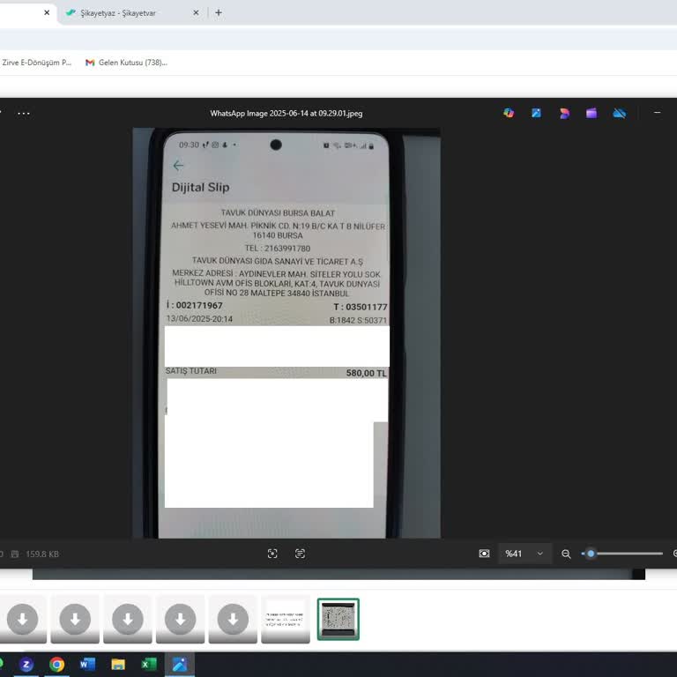Click the WhatsApp Image file name title
The image size is (677, 677).
click(286, 114)
